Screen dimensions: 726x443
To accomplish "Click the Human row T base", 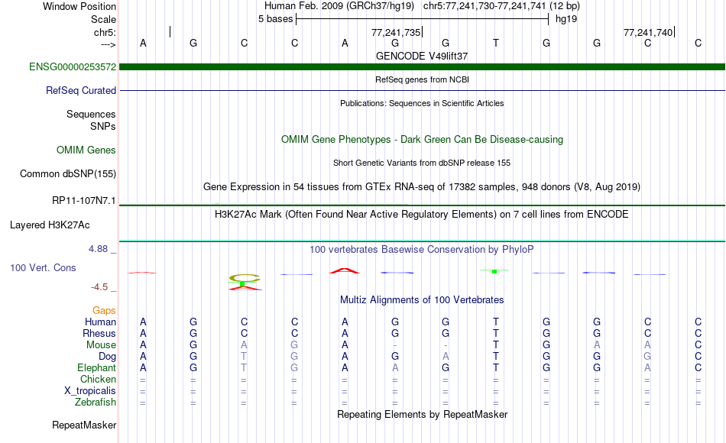I will coord(495,322).
